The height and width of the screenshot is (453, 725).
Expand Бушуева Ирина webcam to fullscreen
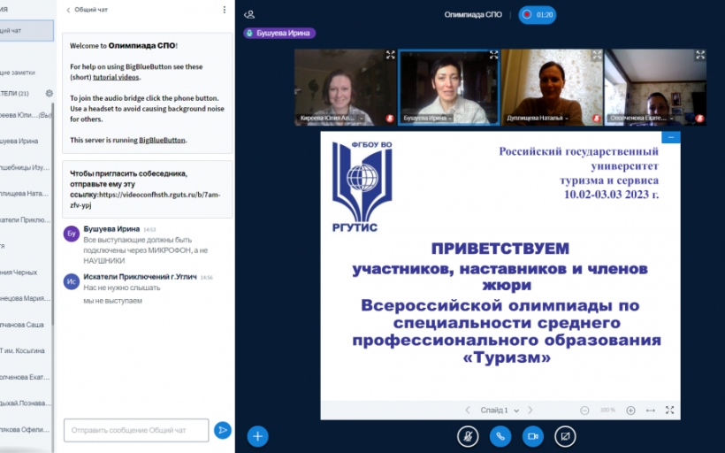493,55
